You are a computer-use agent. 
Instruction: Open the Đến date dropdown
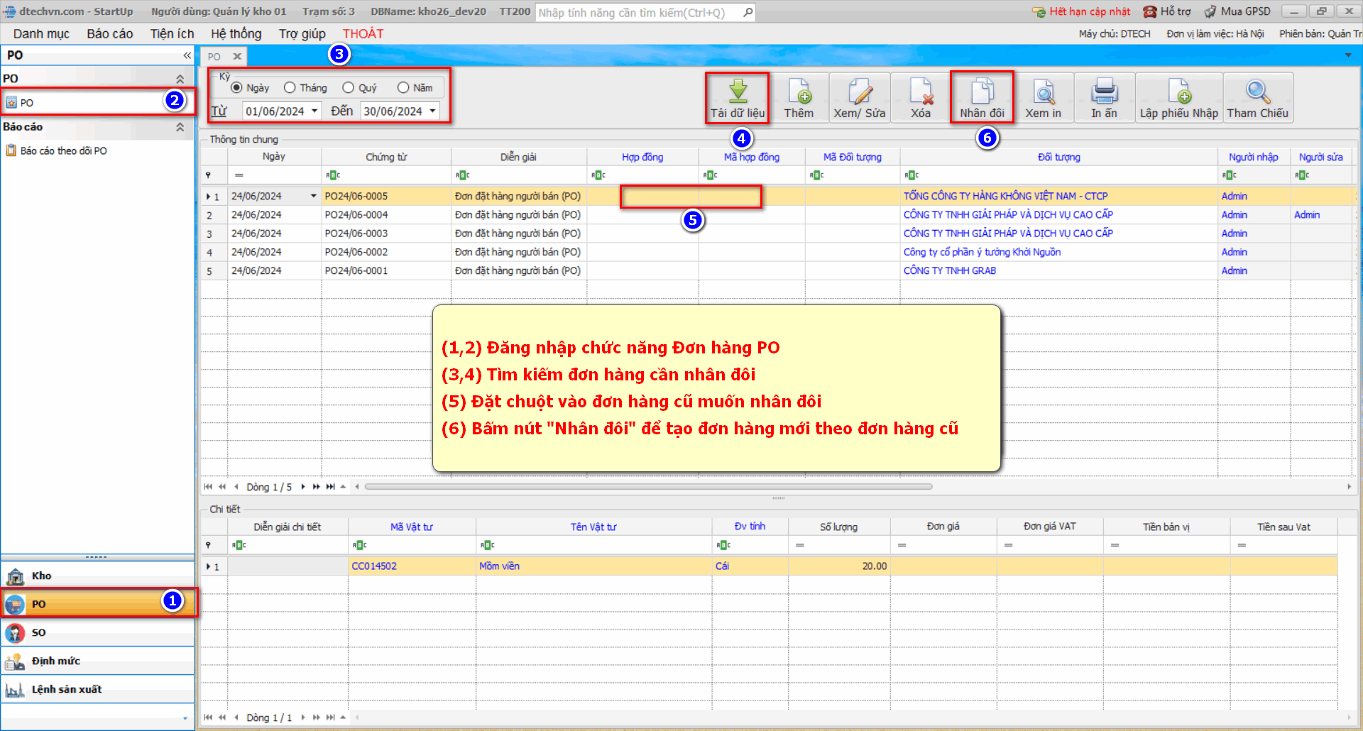pos(432,111)
